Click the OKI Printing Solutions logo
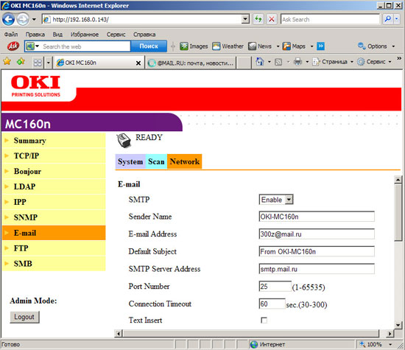405x350 pixels. click(x=35, y=85)
